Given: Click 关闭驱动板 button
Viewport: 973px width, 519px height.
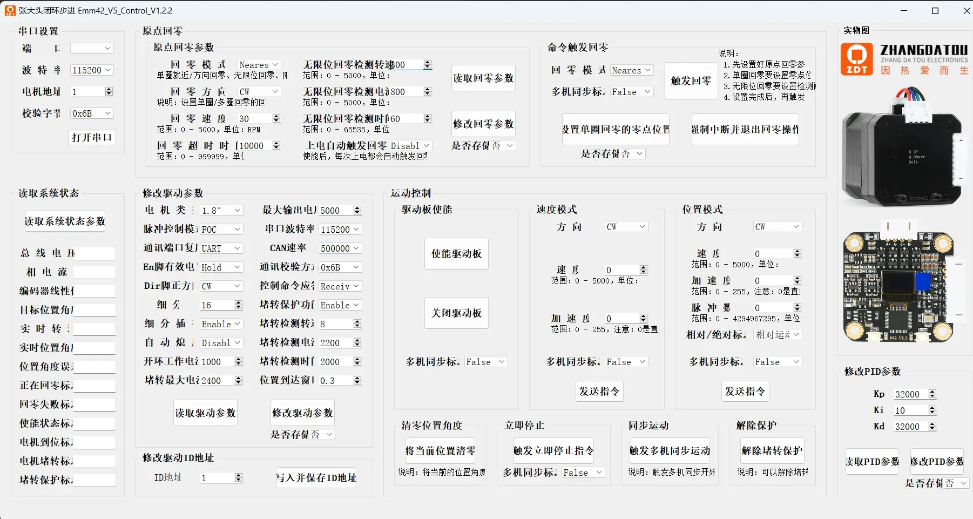Looking at the screenshot, I should (x=456, y=313).
